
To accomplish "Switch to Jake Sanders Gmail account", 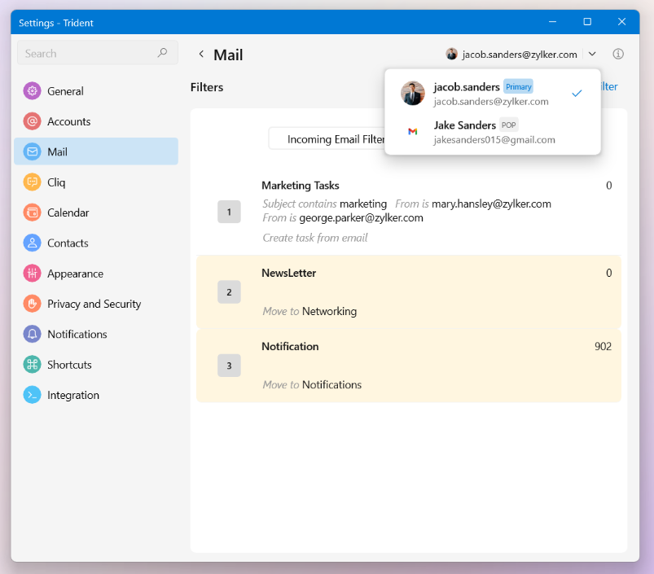I will pyautogui.click(x=491, y=132).
